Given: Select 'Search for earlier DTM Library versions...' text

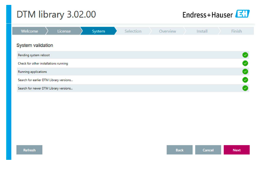Looking at the screenshot, I should 45,80.
